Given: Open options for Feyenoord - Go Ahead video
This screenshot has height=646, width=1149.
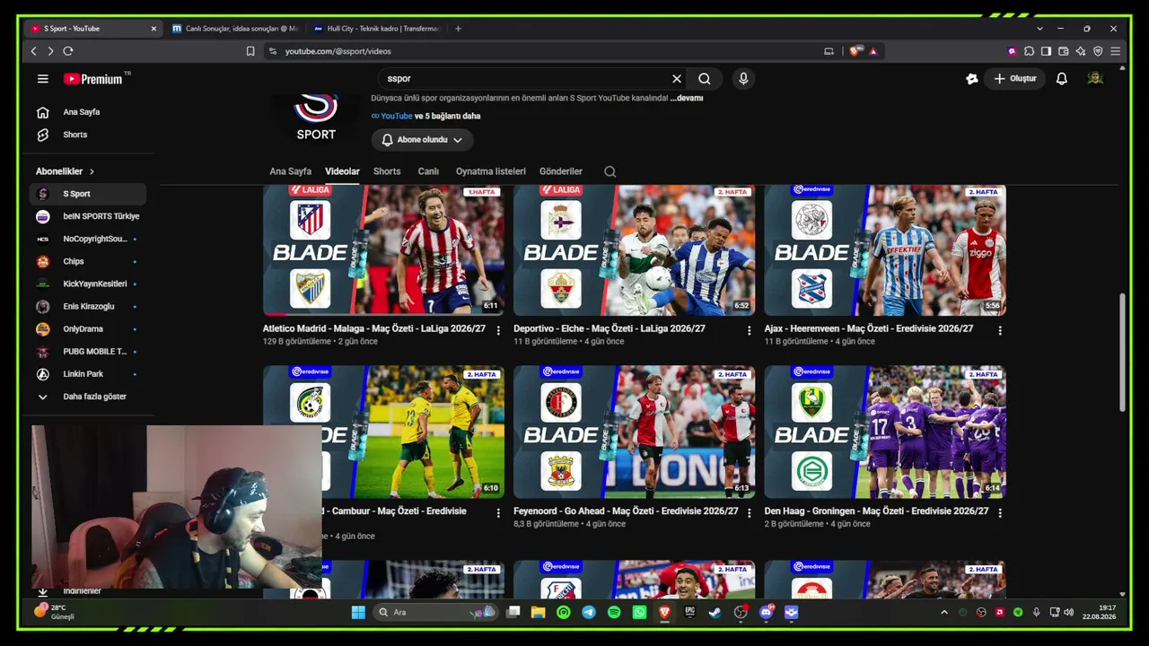Looking at the screenshot, I should click(x=749, y=512).
